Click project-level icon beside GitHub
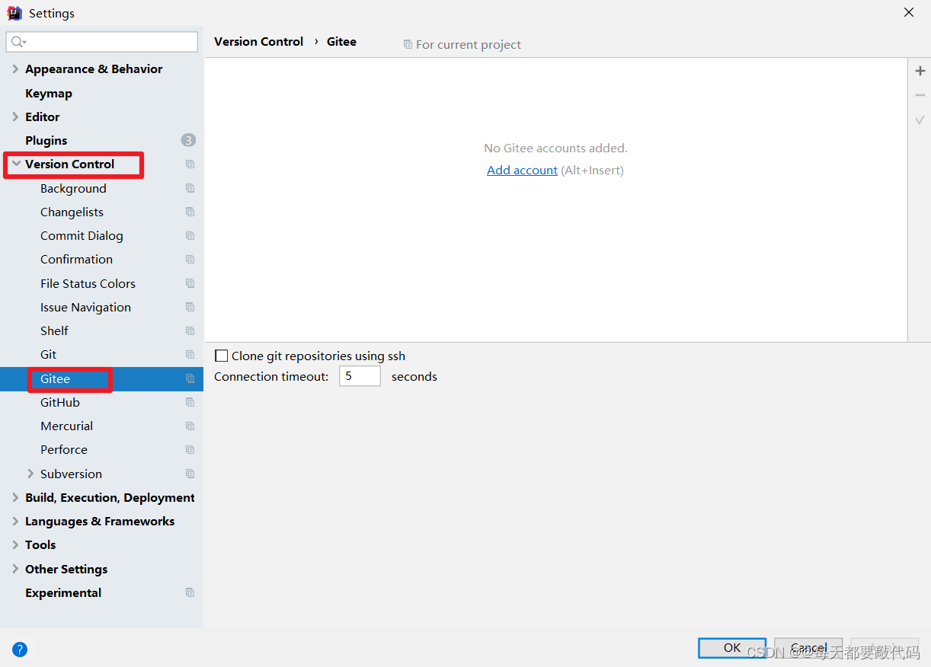 (190, 402)
